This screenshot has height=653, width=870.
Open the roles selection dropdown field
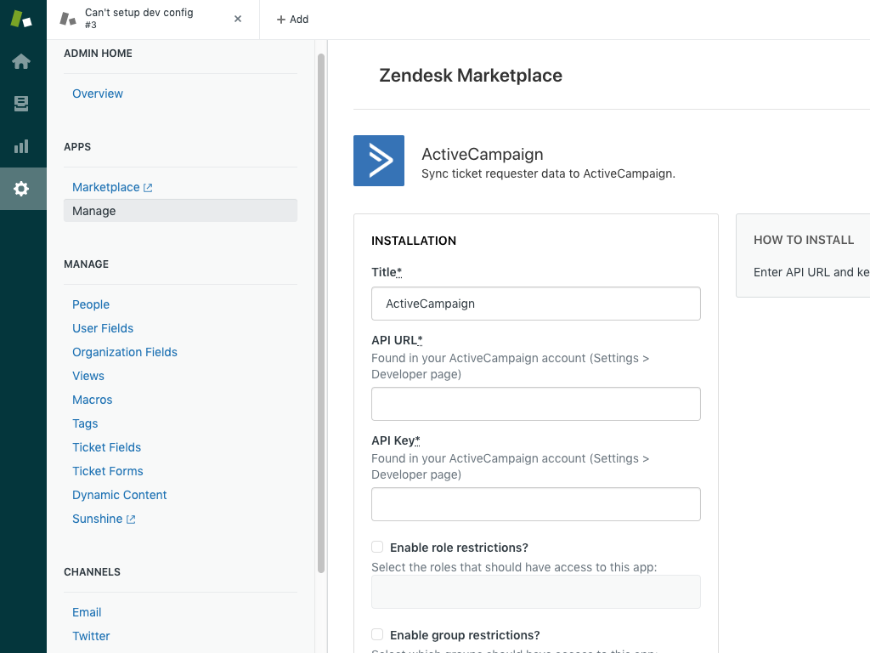535,592
